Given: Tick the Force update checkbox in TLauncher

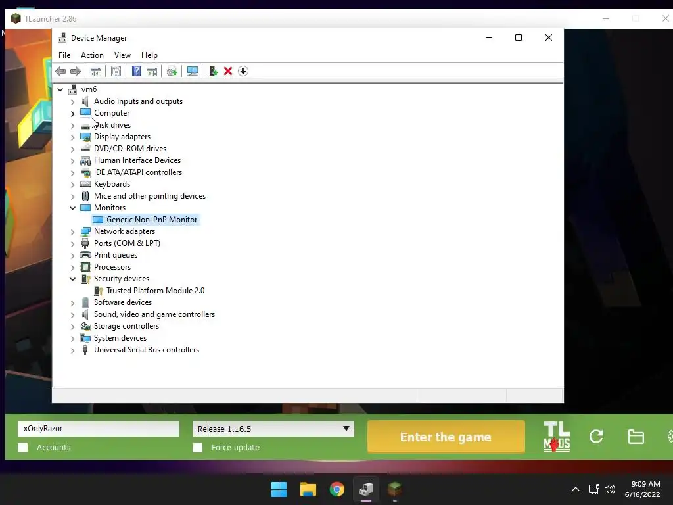Looking at the screenshot, I should [x=197, y=447].
